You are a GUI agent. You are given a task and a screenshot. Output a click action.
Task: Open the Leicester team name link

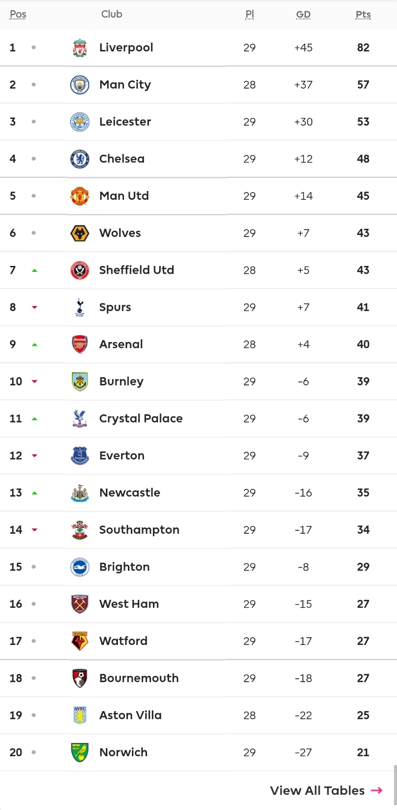tap(125, 121)
